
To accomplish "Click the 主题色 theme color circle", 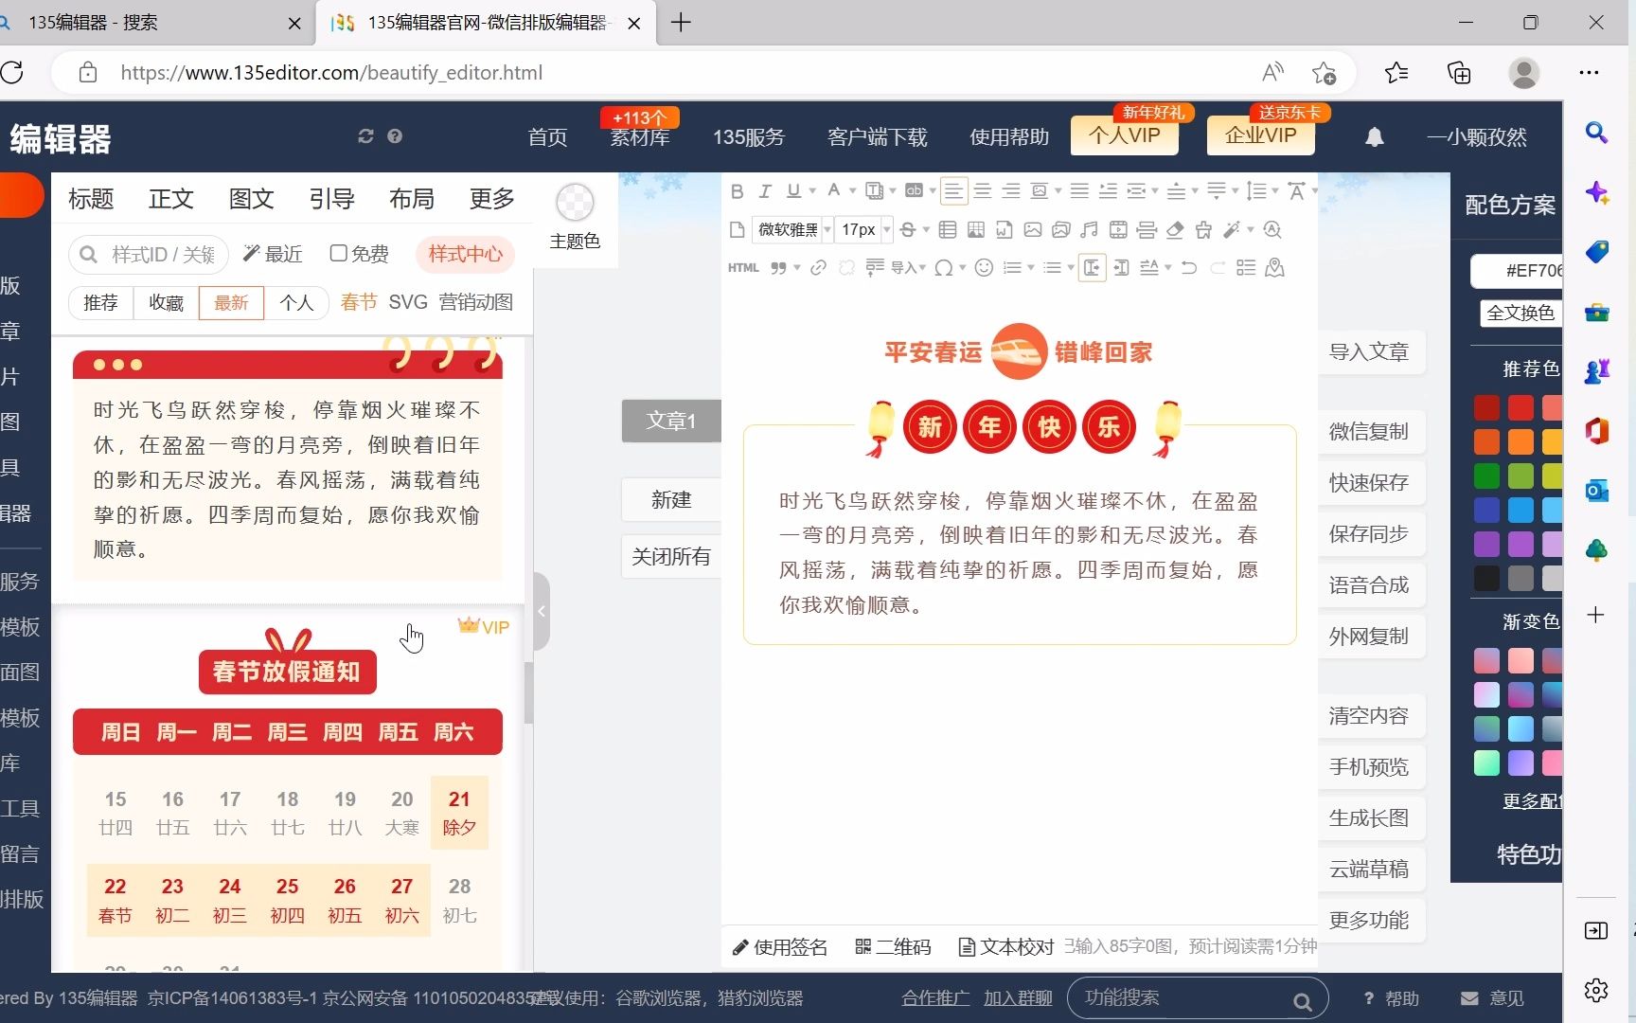I will tap(575, 202).
